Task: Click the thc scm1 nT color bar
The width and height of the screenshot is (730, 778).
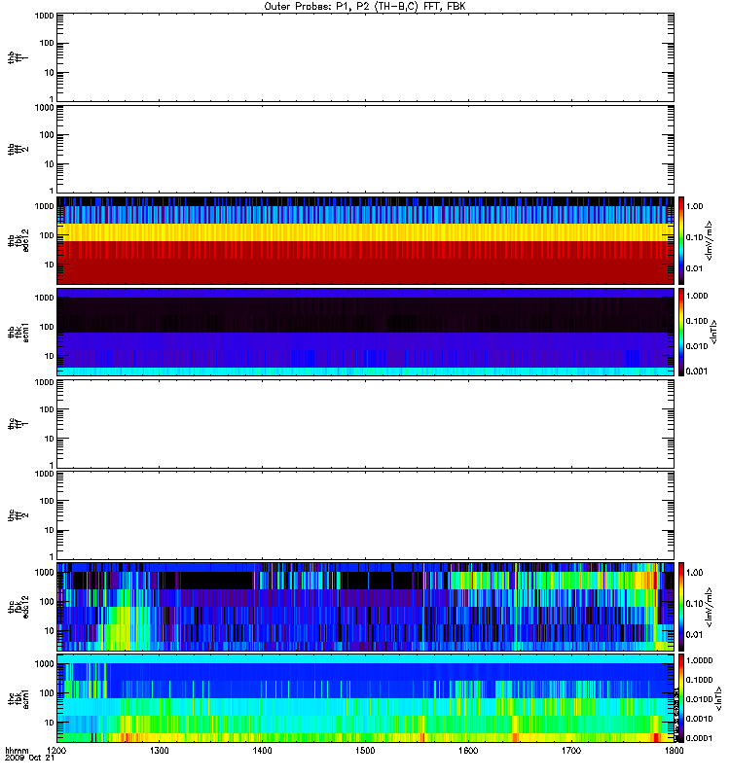Action: (681, 698)
